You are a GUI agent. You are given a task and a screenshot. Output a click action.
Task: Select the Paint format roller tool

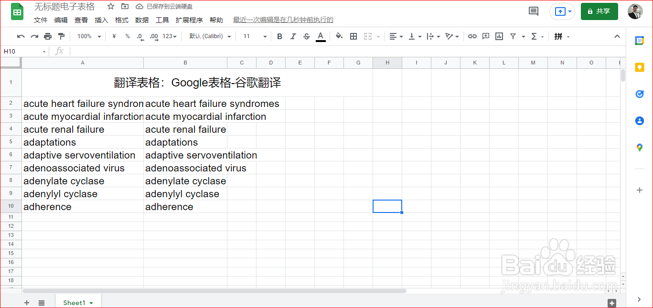click(61, 36)
